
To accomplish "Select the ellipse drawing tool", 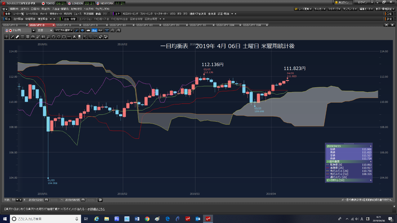I will 59,37.
